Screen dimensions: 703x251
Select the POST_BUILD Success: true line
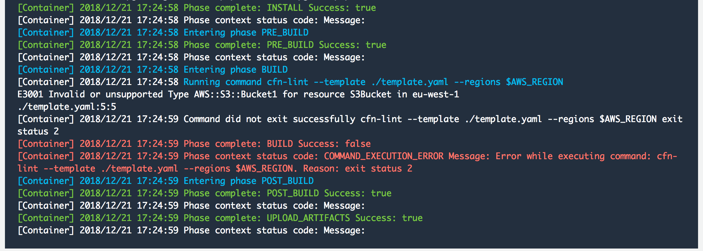[205, 193]
